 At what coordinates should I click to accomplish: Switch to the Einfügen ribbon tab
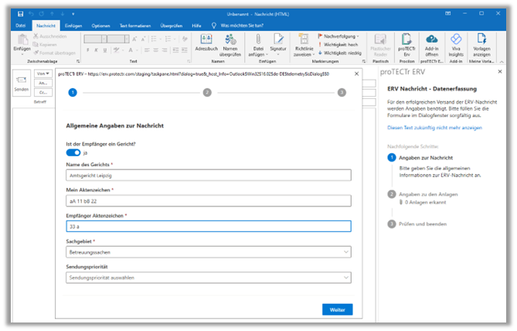73,26
